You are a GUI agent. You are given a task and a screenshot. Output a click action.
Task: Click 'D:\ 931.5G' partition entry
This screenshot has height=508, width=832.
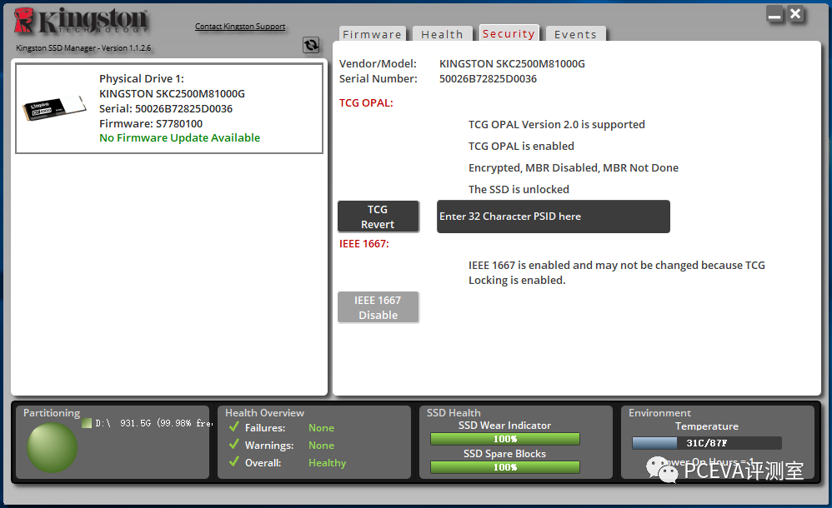(153, 423)
